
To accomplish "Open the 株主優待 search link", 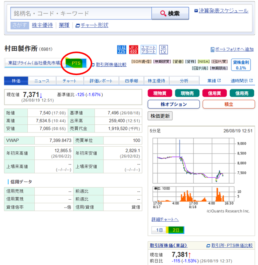I will [42, 25].
